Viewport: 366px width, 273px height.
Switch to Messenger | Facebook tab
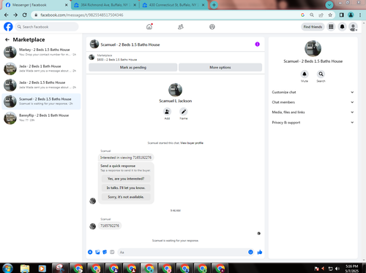37,5
